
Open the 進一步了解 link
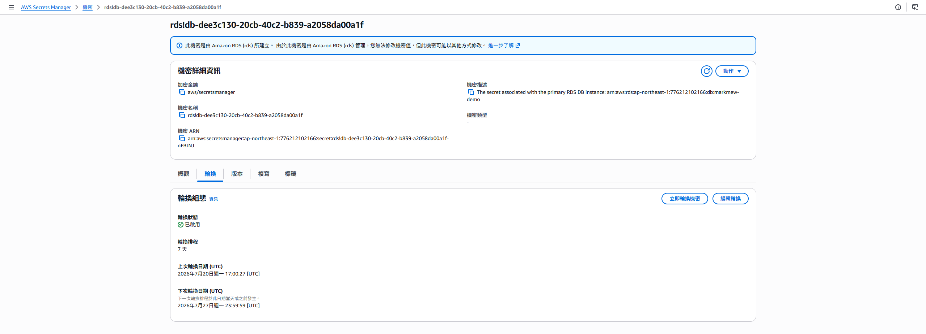click(x=501, y=45)
